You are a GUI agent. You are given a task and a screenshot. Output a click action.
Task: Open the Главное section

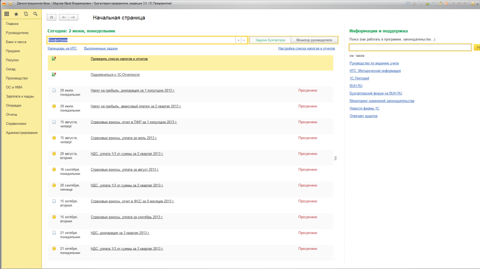pos(12,23)
